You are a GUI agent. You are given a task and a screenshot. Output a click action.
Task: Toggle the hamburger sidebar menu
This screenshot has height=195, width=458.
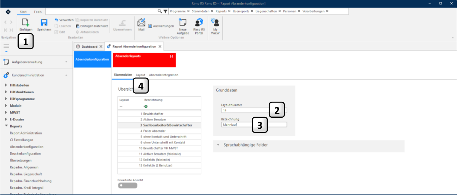[x=6, y=46]
